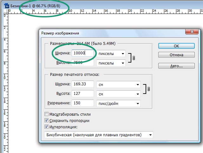Click the Разрешение field showing 150
Image resolution: width=203 pixels, height=153 pixels.
coord(83,103)
